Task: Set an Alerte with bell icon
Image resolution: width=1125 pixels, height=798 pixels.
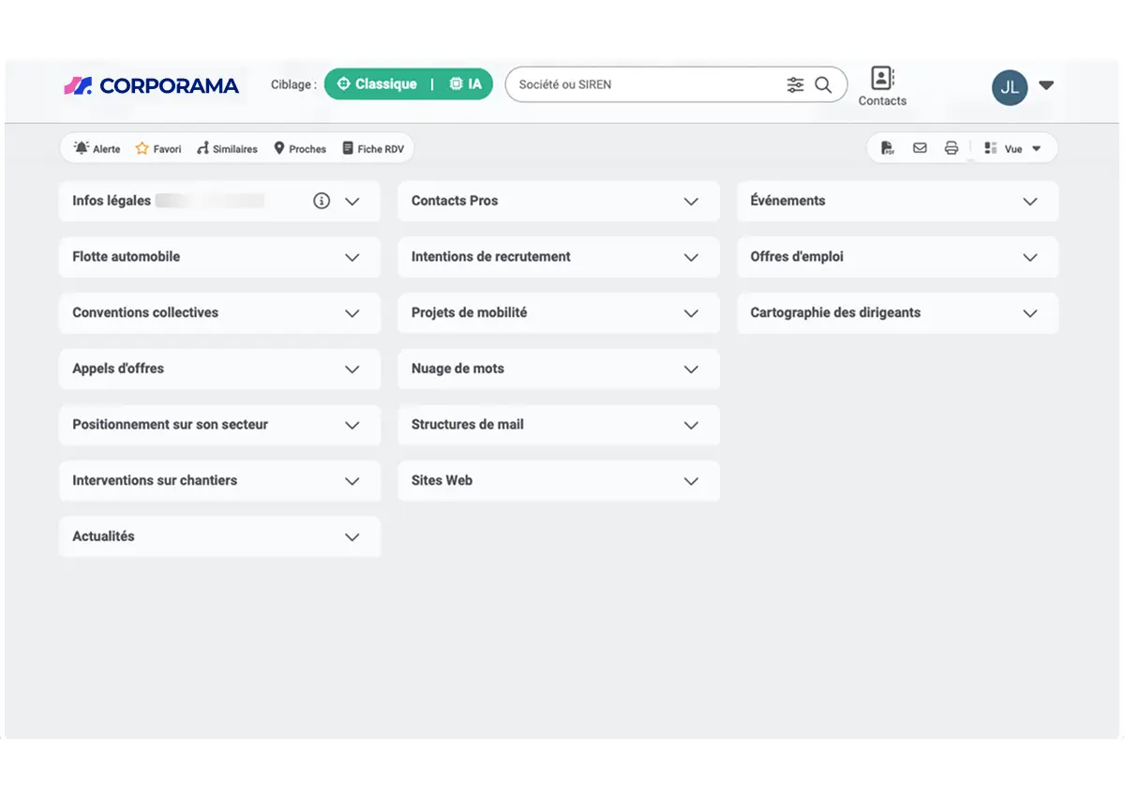Action: click(97, 148)
